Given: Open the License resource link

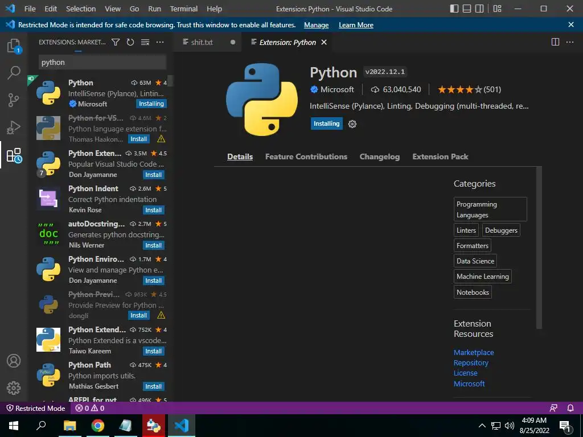Looking at the screenshot, I should click(x=465, y=373).
